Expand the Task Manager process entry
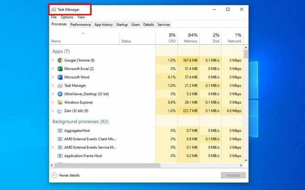The height and width of the screenshot is (190, 305). (x=53, y=85)
